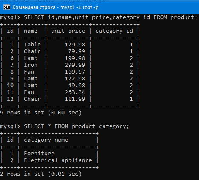Click the 'Electrical appliance' category name

(x=58, y=160)
